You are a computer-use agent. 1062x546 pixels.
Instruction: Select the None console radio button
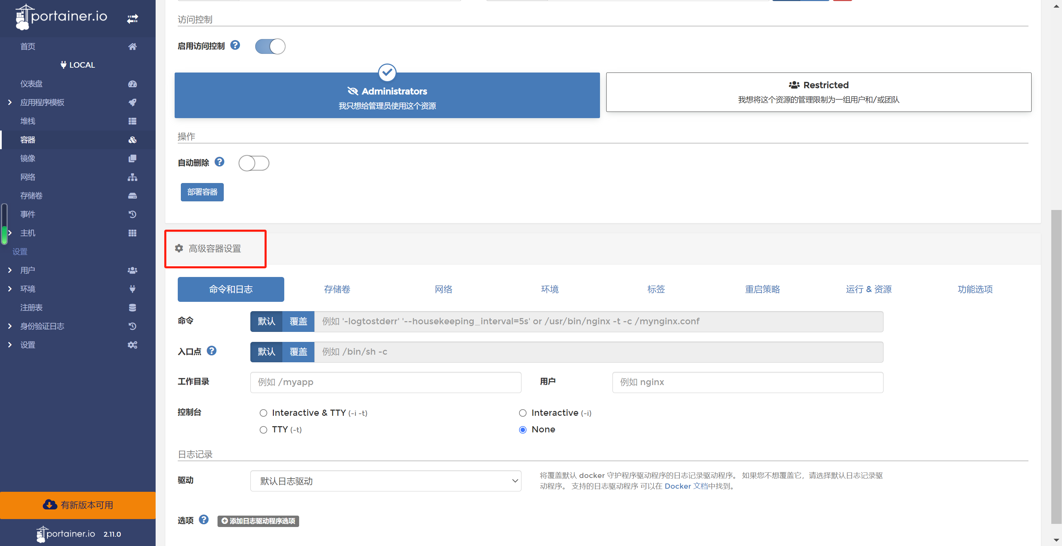pos(523,430)
